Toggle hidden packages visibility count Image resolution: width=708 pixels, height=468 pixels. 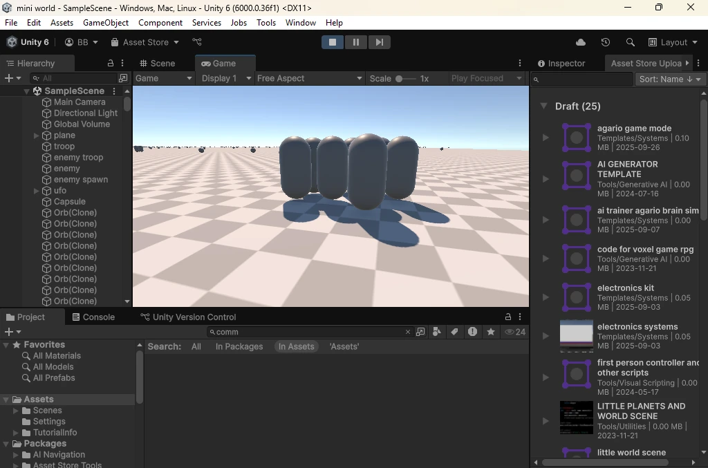[x=514, y=332]
